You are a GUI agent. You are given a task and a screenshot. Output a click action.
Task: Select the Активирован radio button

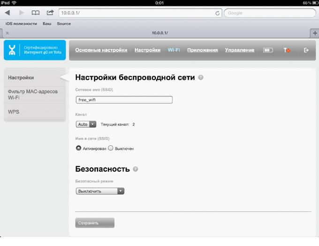[x=78, y=148]
